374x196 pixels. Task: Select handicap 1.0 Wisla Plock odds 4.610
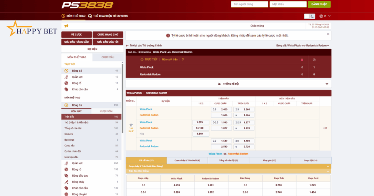[177, 185]
